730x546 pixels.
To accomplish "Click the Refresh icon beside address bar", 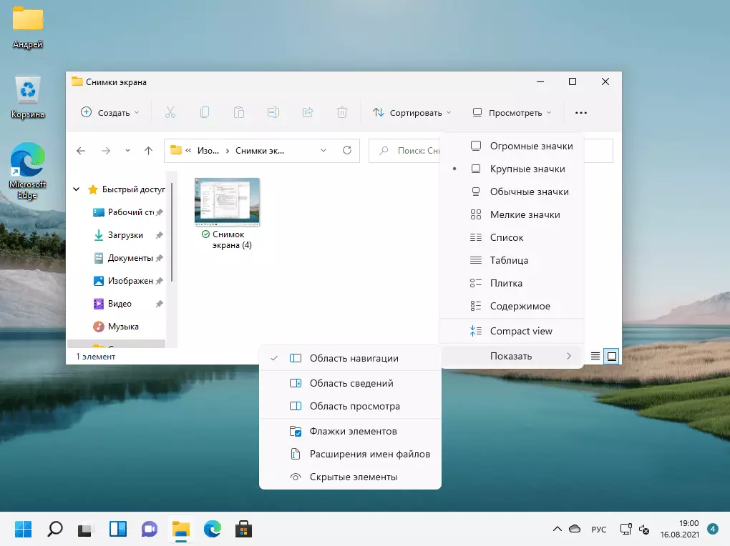I will pos(347,151).
